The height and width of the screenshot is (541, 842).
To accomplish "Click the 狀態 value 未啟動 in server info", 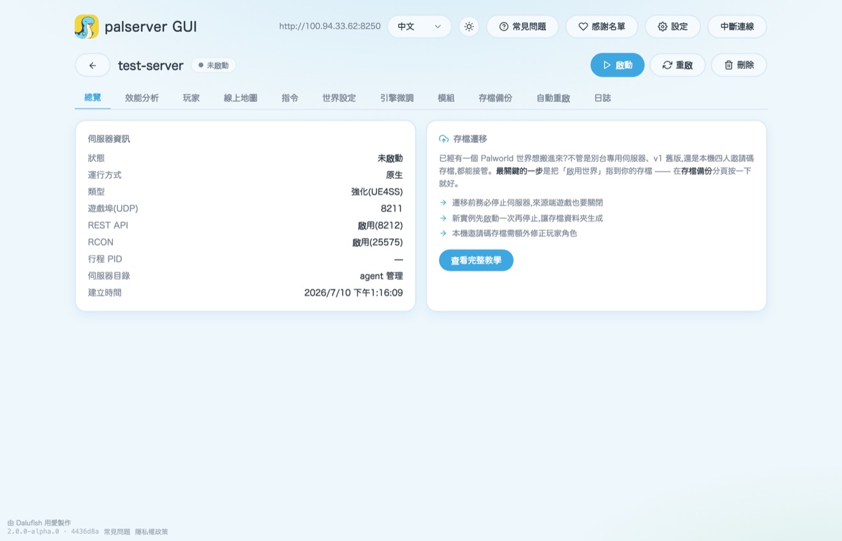I will click(390, 158).
